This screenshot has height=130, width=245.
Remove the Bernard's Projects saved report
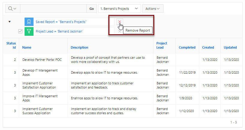(120, 22)
